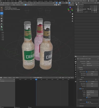The image size is (99, 108).
Task: Select the Rotate tool in the left toolbar
Action: point(2,16)
